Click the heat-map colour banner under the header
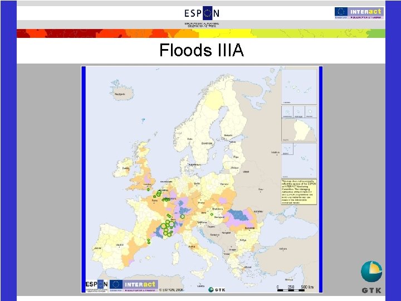401x301 pixels. click(x=201, y=33)
